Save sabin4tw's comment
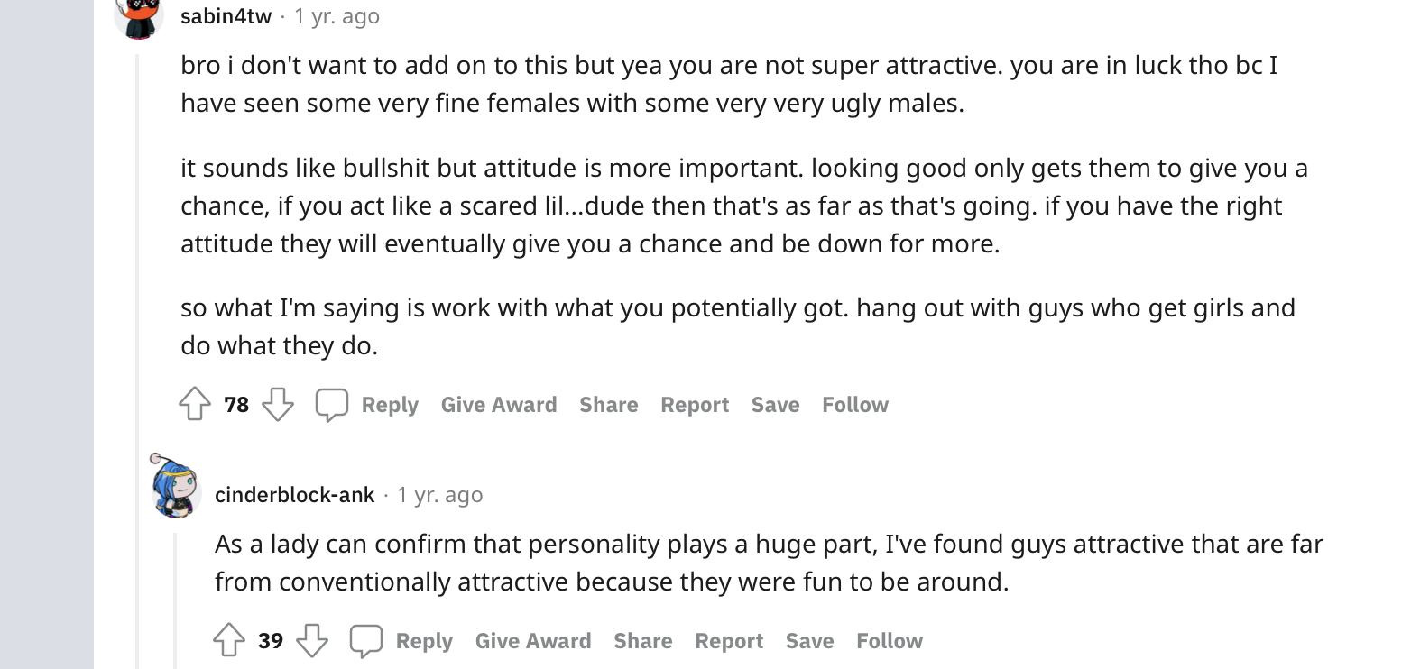 point(776,405)
